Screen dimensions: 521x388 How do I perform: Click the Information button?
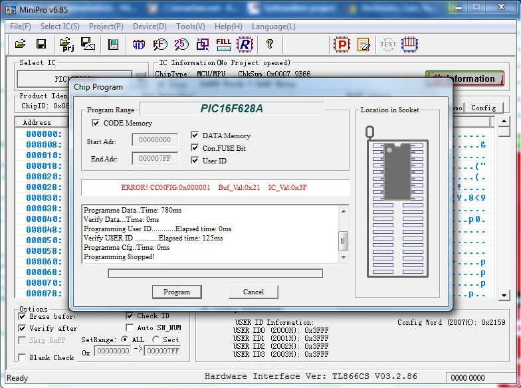[465, 78]
